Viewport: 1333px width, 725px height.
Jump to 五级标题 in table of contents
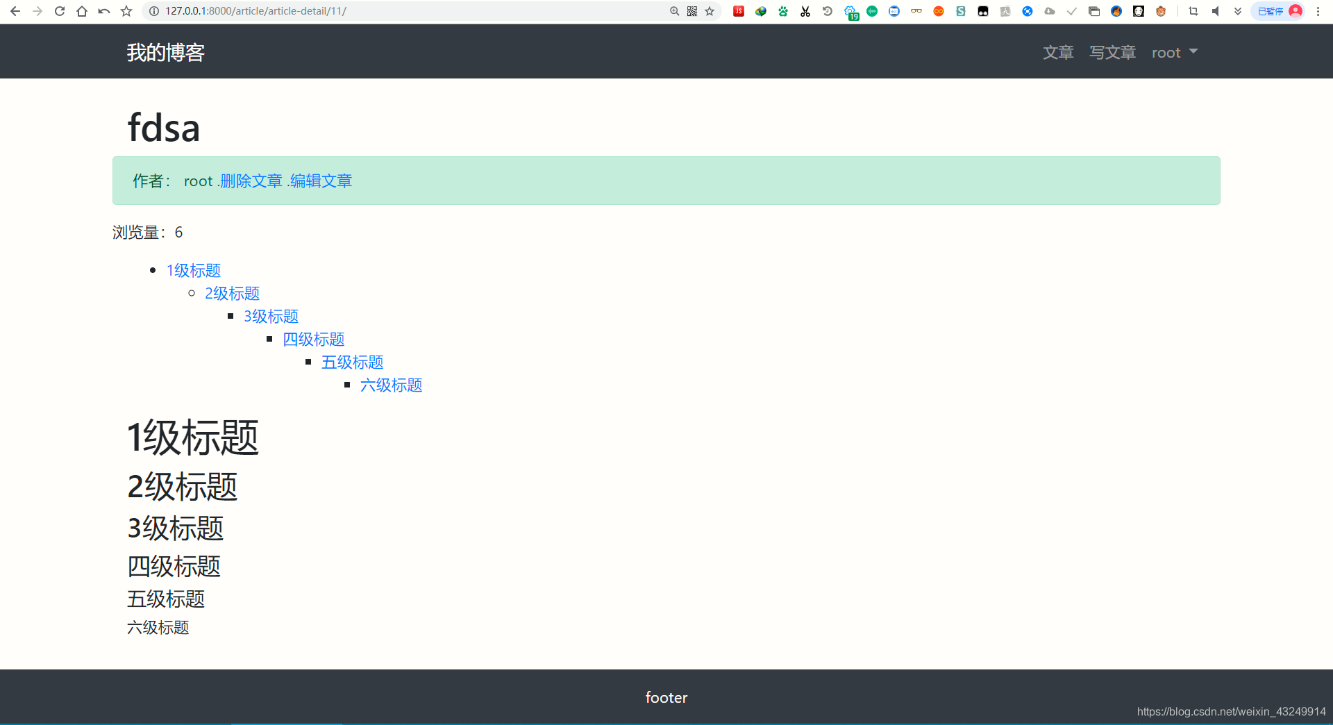(x=353, y=362)
